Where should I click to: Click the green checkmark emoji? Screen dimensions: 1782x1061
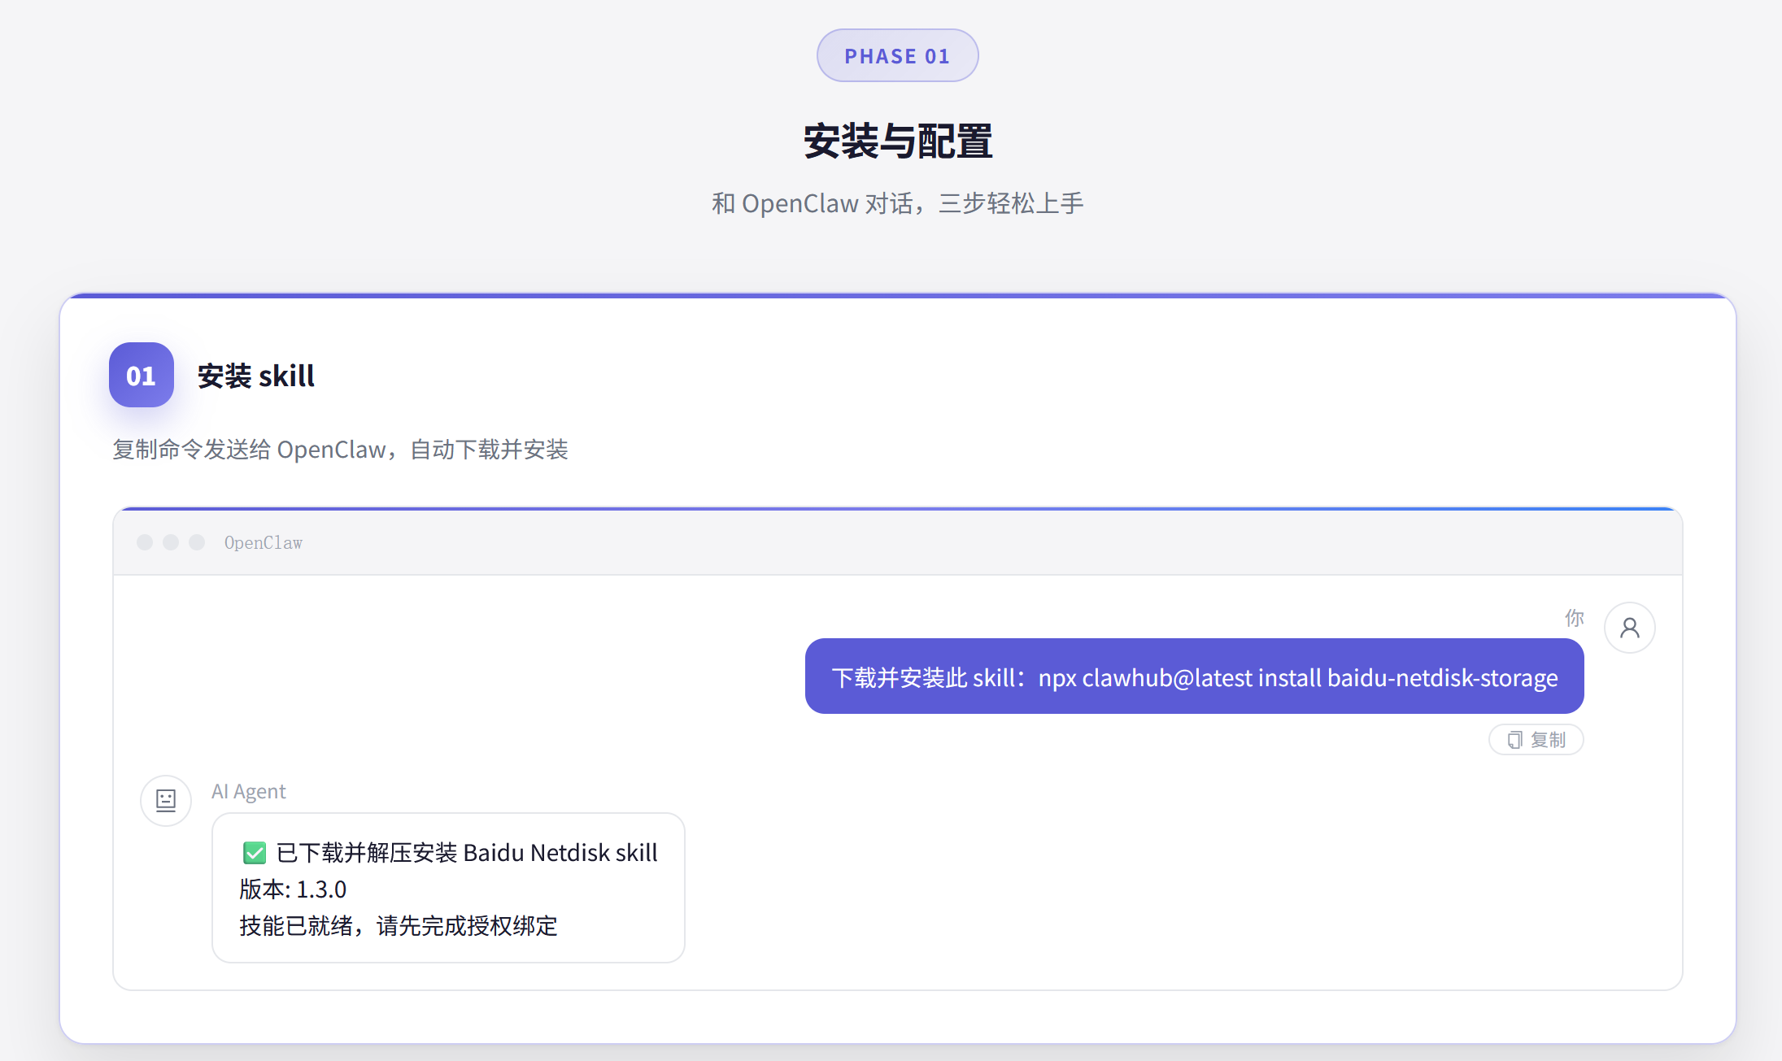click(x=255, y=853)
